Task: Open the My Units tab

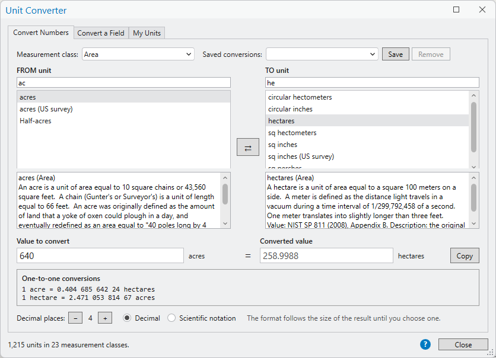Action: pyautogui.click(x=147, y=33)
